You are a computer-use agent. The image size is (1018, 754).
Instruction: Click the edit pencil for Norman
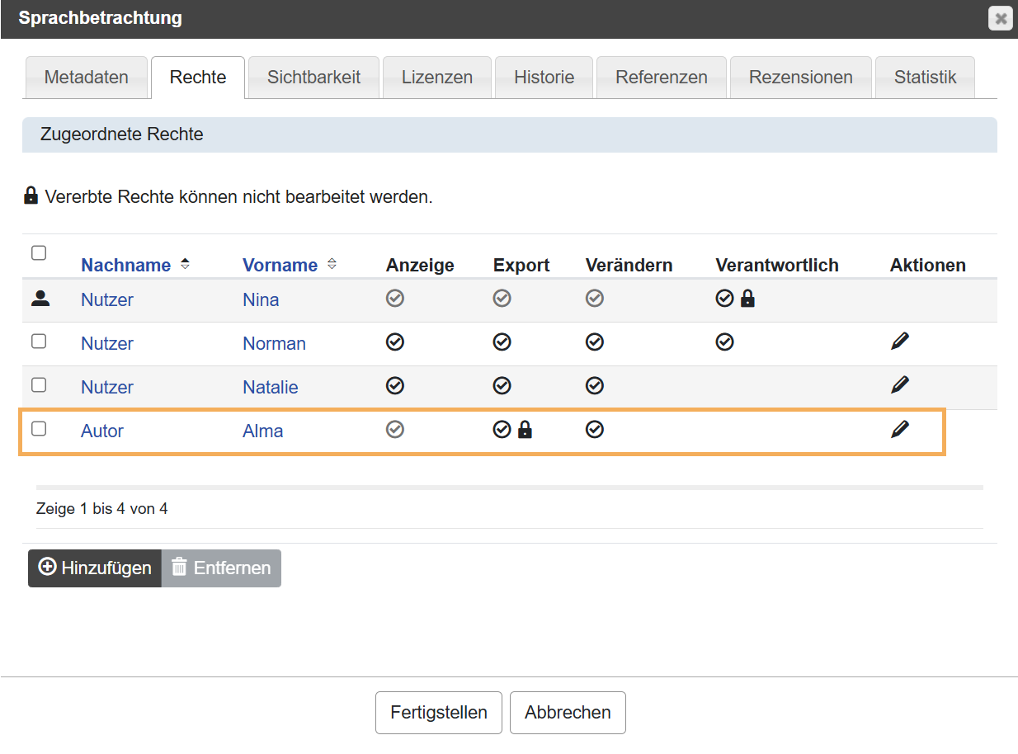click(900, 342)
